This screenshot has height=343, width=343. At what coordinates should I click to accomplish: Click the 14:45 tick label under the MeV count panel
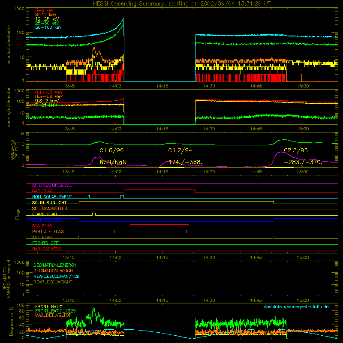(x=256, y=129)
